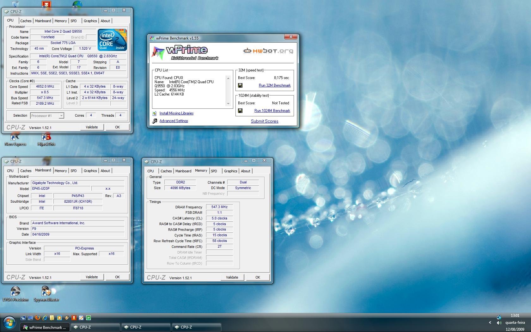Click Switch between windows quick launch icon
Image resolution: width=531 pixels, height=332 pixels.
tap(23, 318)
